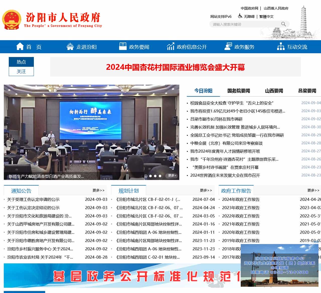Click the home icon in navigation bar
This screenshot has height=293, width=321.
click(x=20, y=46)
